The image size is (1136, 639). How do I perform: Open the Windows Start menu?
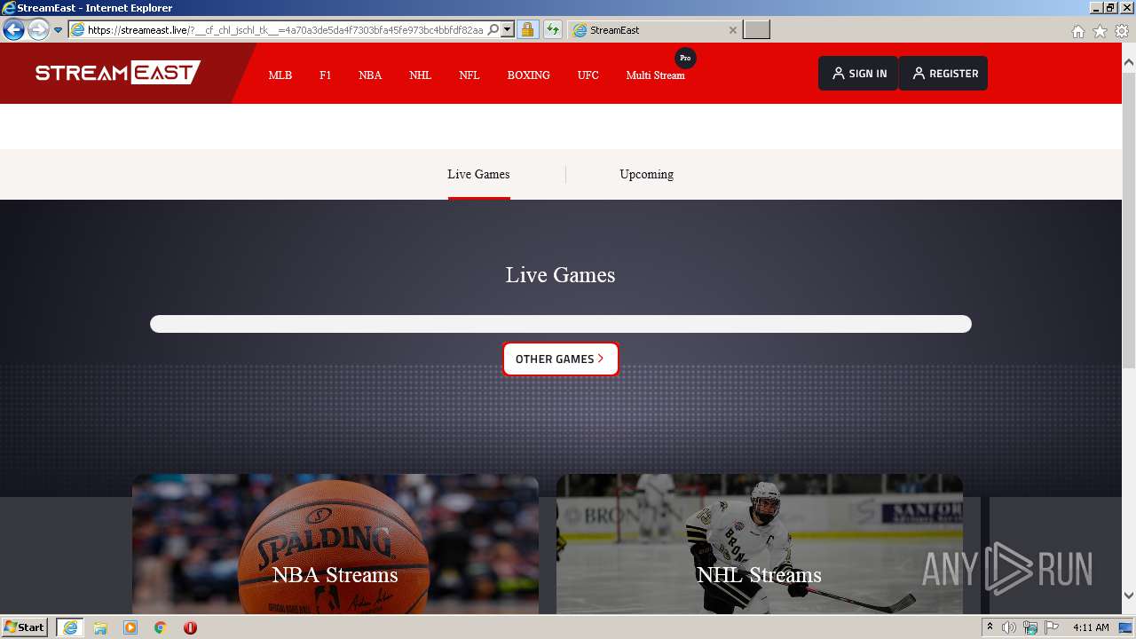pos(25,627)
